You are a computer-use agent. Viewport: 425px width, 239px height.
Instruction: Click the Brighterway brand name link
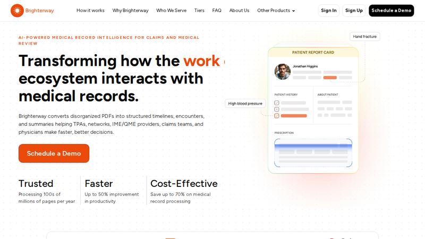[x=39, y=11]
